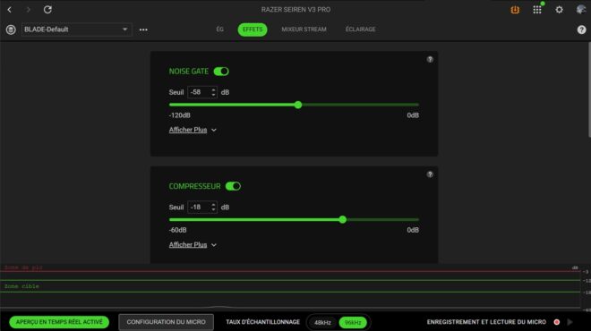Toggle Aperçu en temps réel activé

59,322
